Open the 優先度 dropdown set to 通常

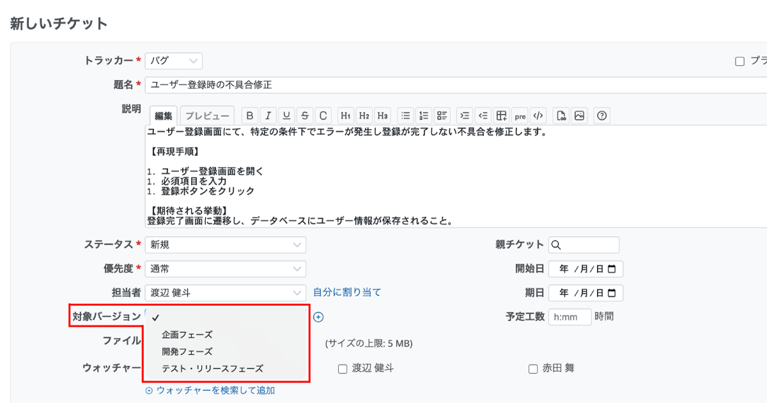225,269
